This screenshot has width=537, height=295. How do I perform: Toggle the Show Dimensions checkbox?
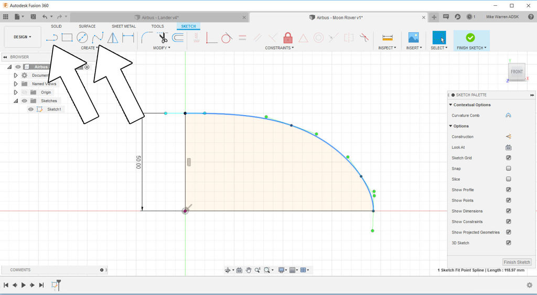(509, 211)
